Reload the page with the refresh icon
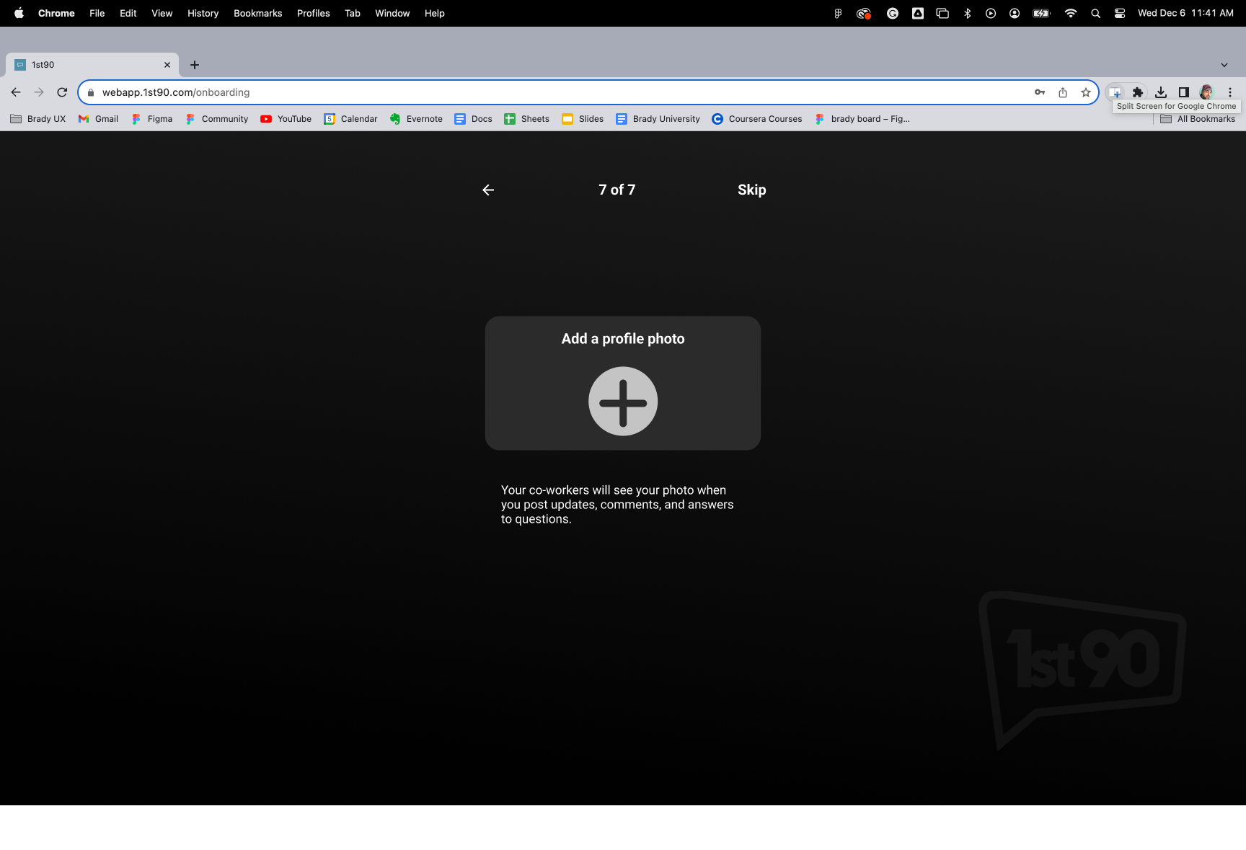The width and height of the screenshot is (1246, 850). tap(62, 92)
